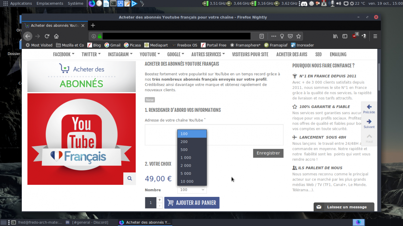The width and height of the screenshot is (403, 226).
Task: Save the page to Pocket
Action: click(290, 36)
